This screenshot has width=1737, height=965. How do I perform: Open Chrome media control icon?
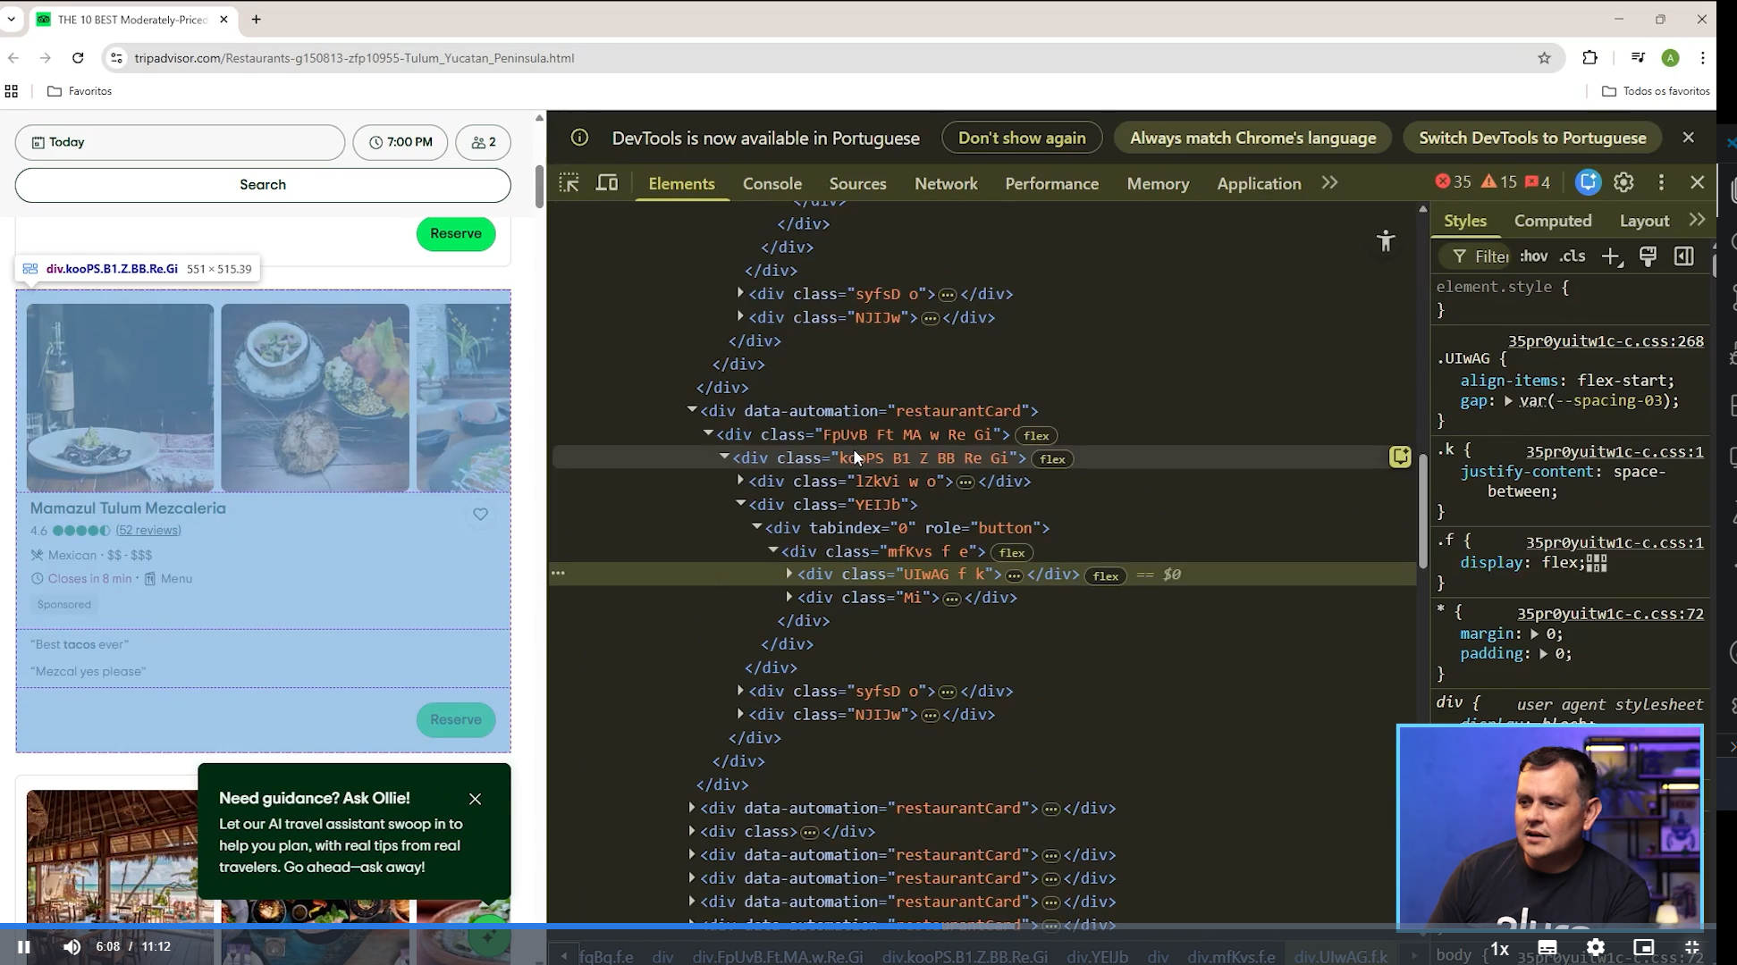pos(1638,58)
